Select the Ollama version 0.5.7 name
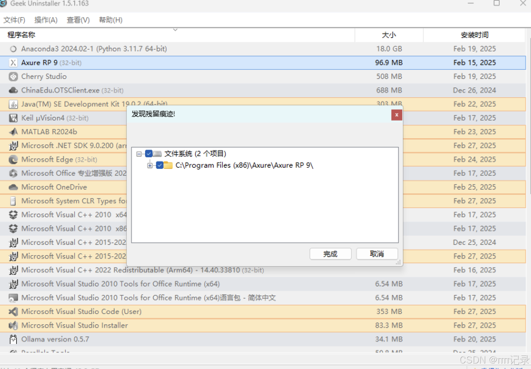This screenshot has height=369, width=531. [x=55, y=339]
